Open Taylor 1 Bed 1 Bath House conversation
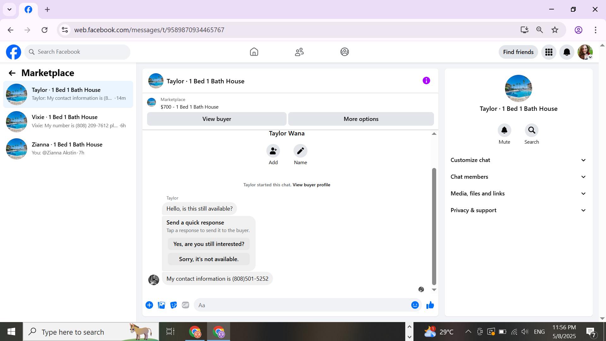This screenshot has height=341, width=606. (68, 94)
